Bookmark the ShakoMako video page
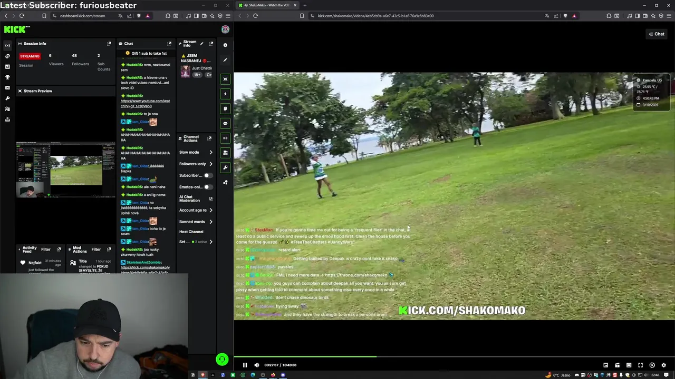The width and height of the screenshot is (675, 379). (x=302, y=16)
